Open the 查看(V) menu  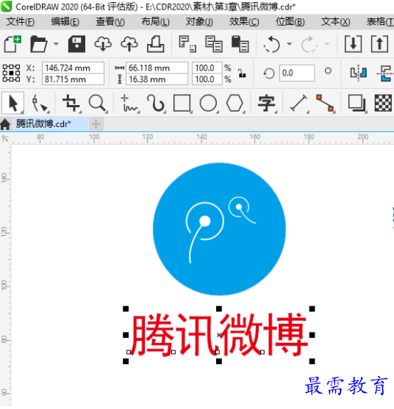point(110,21)
